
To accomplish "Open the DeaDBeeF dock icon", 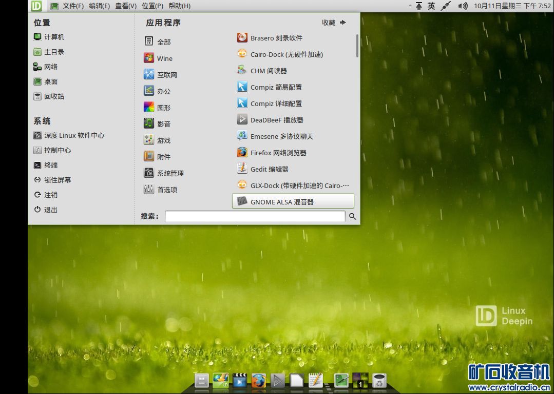I will [278, 381].
